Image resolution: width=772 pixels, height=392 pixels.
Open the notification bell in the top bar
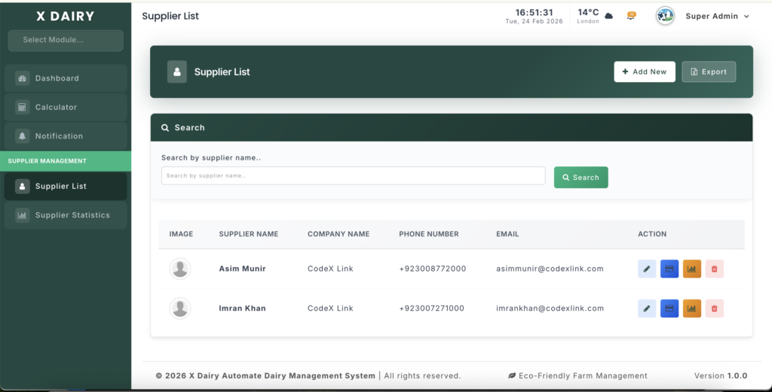(x=631, y=16)
